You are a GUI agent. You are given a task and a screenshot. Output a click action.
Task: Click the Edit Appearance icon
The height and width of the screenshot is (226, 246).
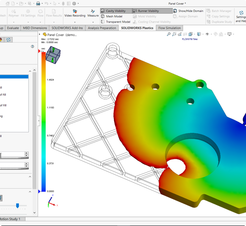pos(216,34)
